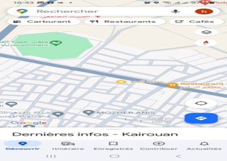
Task: Tap the orange Restaurant map marker
Action: tap(172, 85)
